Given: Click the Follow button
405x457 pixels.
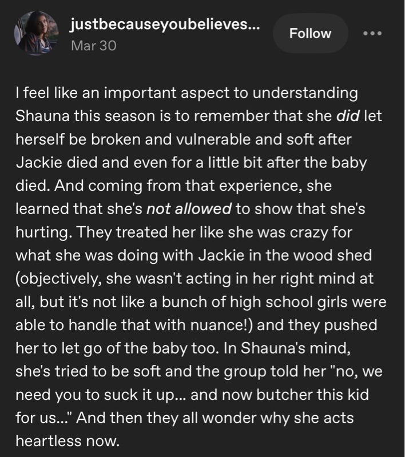Looking at the screenshot, I should tap(311, 33).
